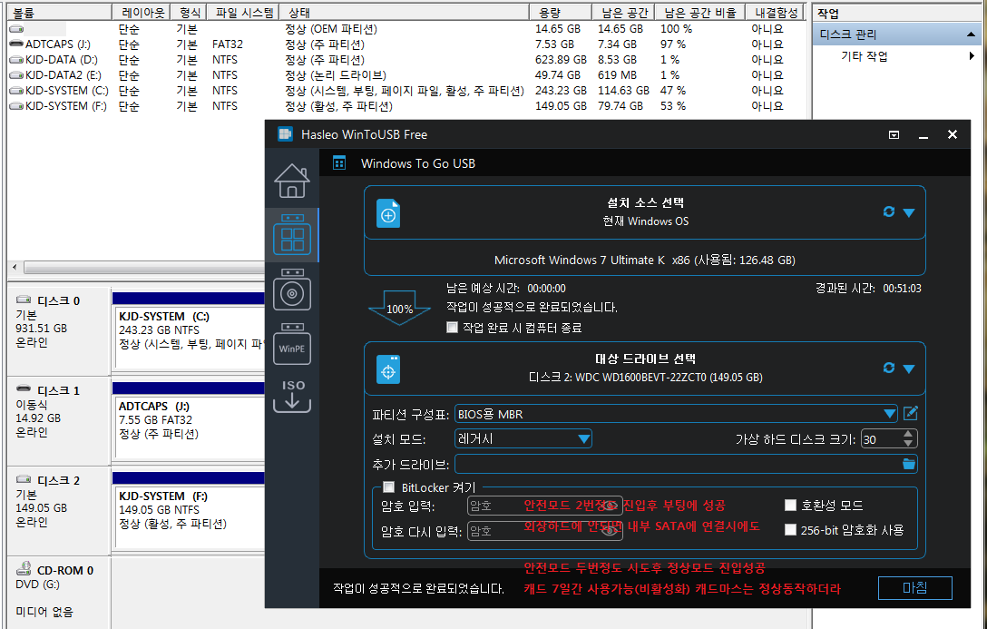The height and width of the screenshot is (629, 987).
Task: Click the Finish button in WinToUSB
Action: 914,587
